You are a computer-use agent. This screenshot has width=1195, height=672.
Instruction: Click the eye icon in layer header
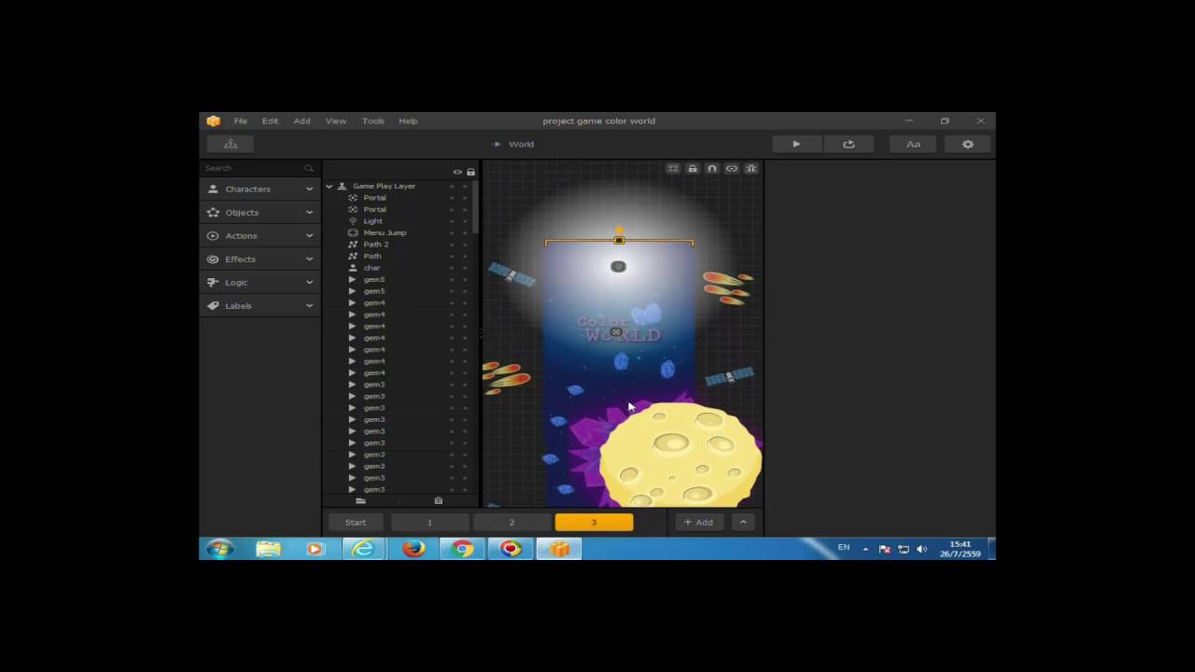coord(457,172)
